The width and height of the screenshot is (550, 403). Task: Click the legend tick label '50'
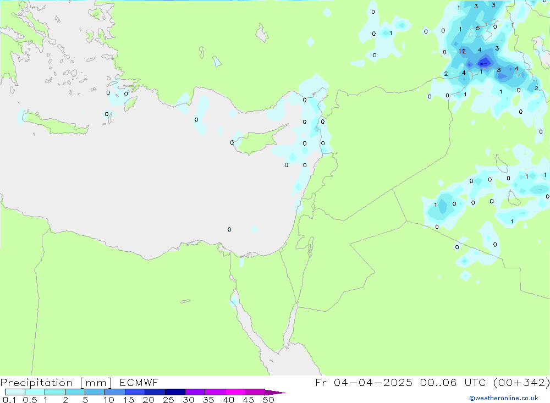point(268,400)
